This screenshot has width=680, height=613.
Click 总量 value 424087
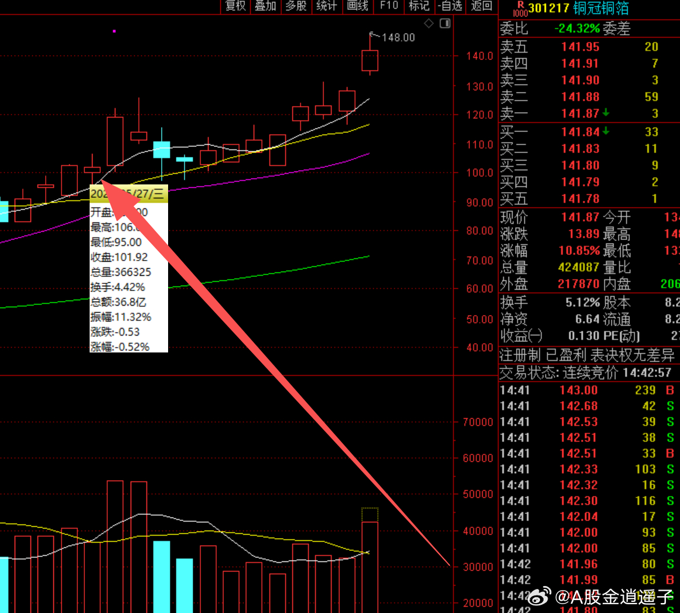pyautogui.click(x=579, y=268)
